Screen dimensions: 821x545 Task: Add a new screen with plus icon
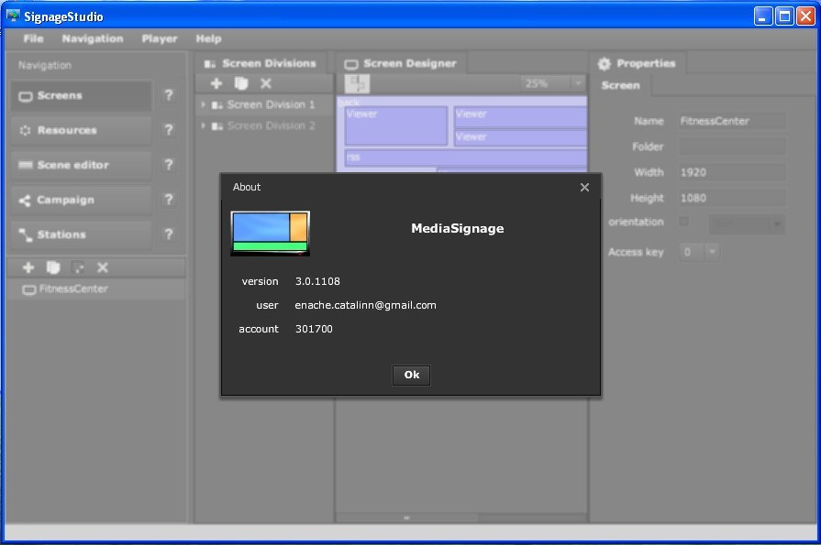point(28,267)
